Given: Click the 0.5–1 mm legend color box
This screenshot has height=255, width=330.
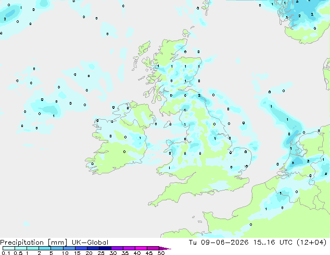Looking at the screenshot, I should pyautogui.click(x=21, y=248).
